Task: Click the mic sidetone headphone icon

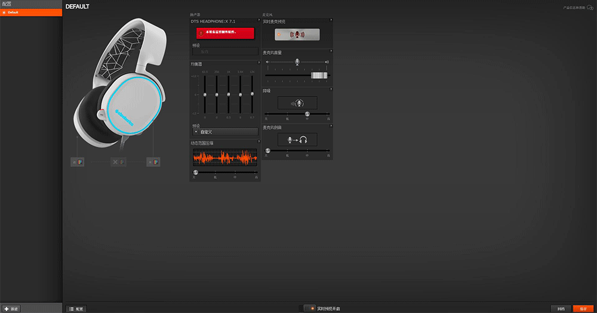Action: tap(297, 140)
